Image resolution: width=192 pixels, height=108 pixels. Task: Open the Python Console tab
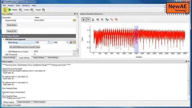(x=39, y=102)
